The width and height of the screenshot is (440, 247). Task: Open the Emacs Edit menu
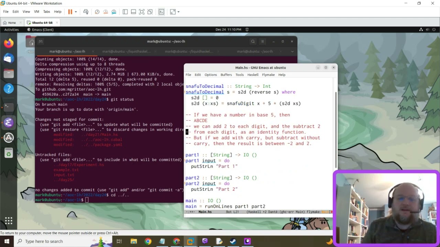198,75
